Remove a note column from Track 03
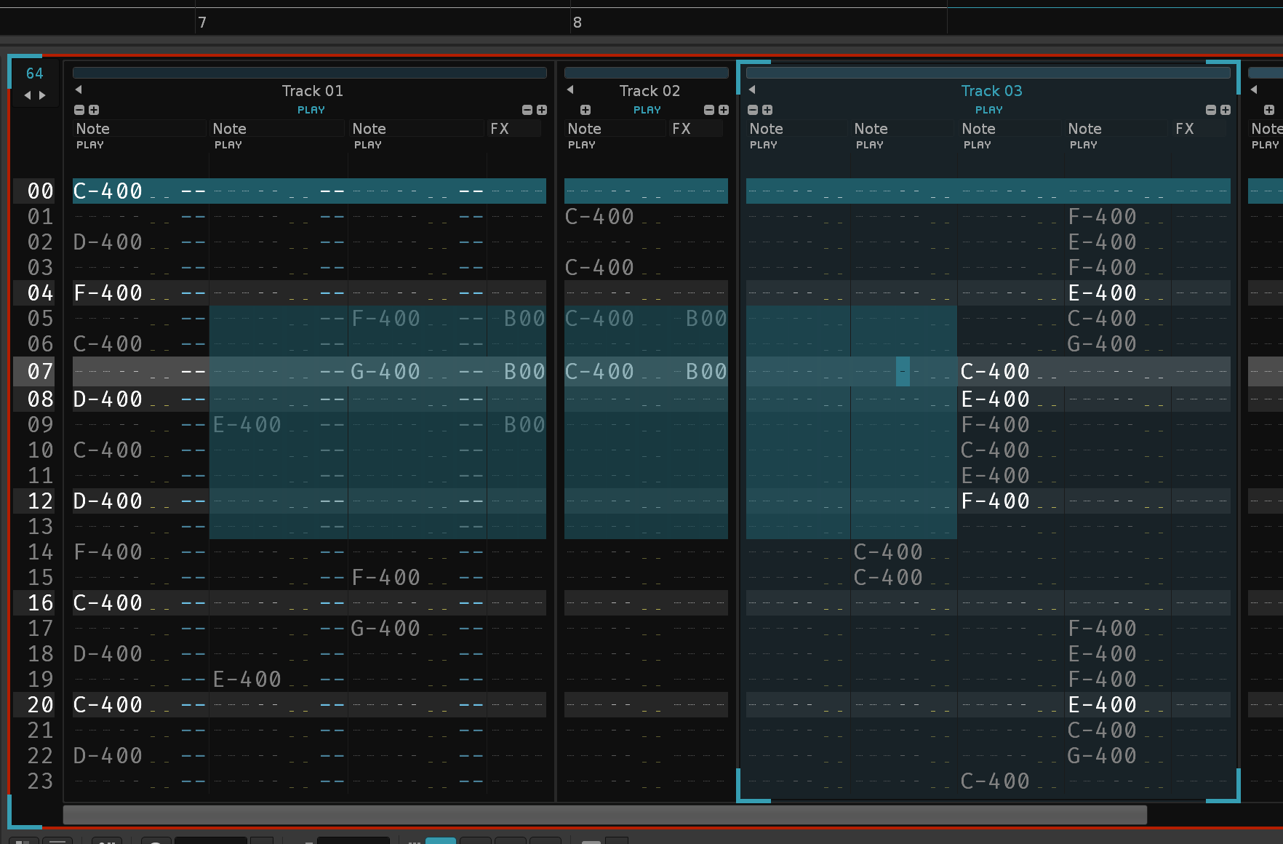The width and height of the screenshot is (1283, 844). click(x=753, y=110)
